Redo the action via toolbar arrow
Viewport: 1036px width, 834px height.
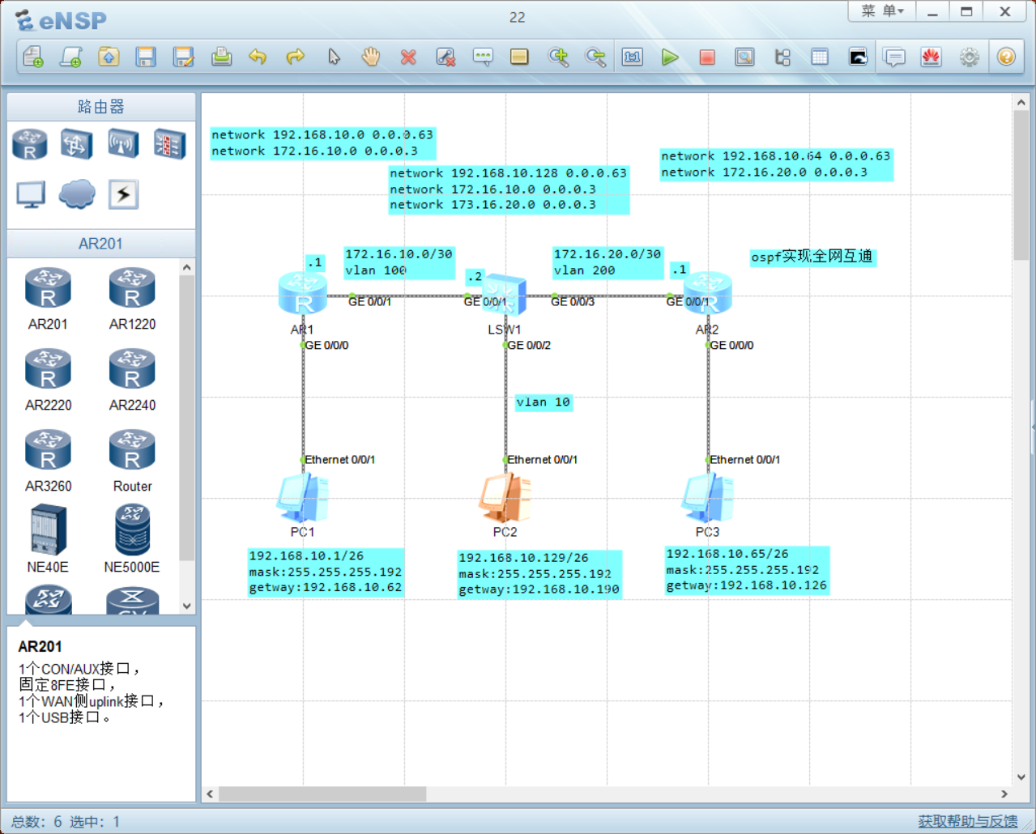[296, 57]
